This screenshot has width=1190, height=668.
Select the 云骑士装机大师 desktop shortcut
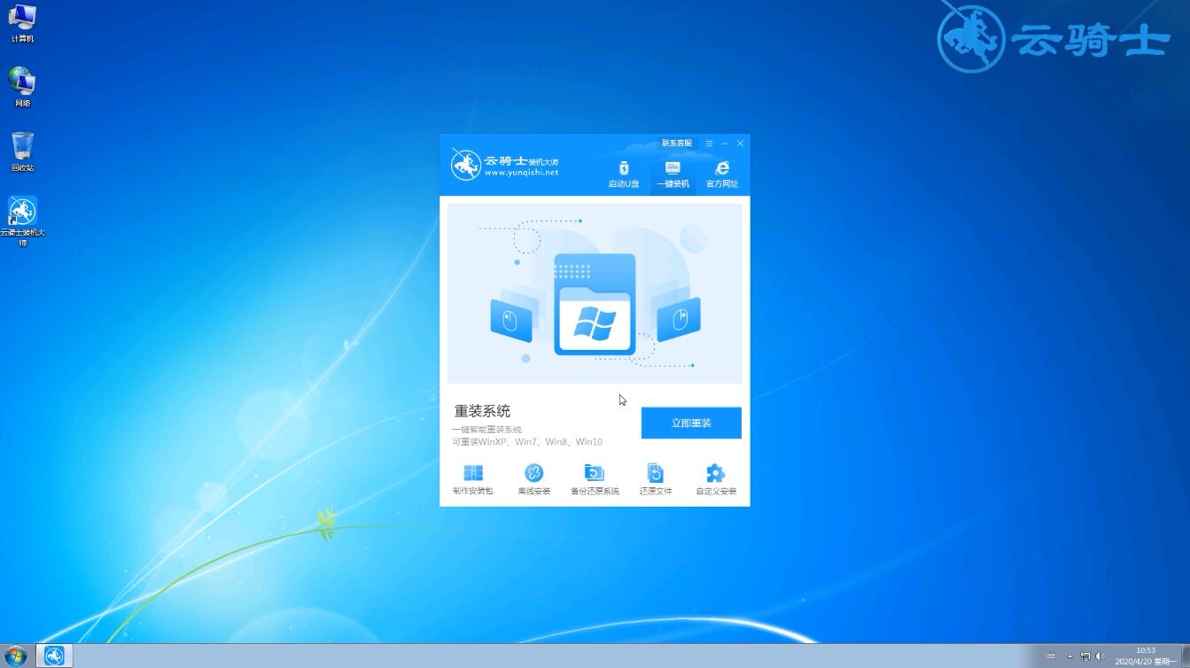[x=22, y=221]
